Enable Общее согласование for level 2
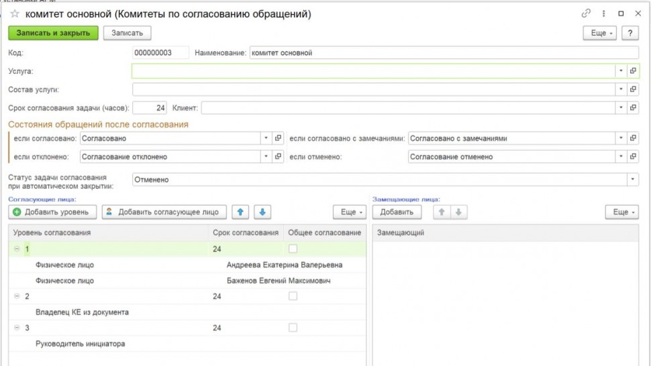This screenshot has width=651, height=366. [293, 296]
